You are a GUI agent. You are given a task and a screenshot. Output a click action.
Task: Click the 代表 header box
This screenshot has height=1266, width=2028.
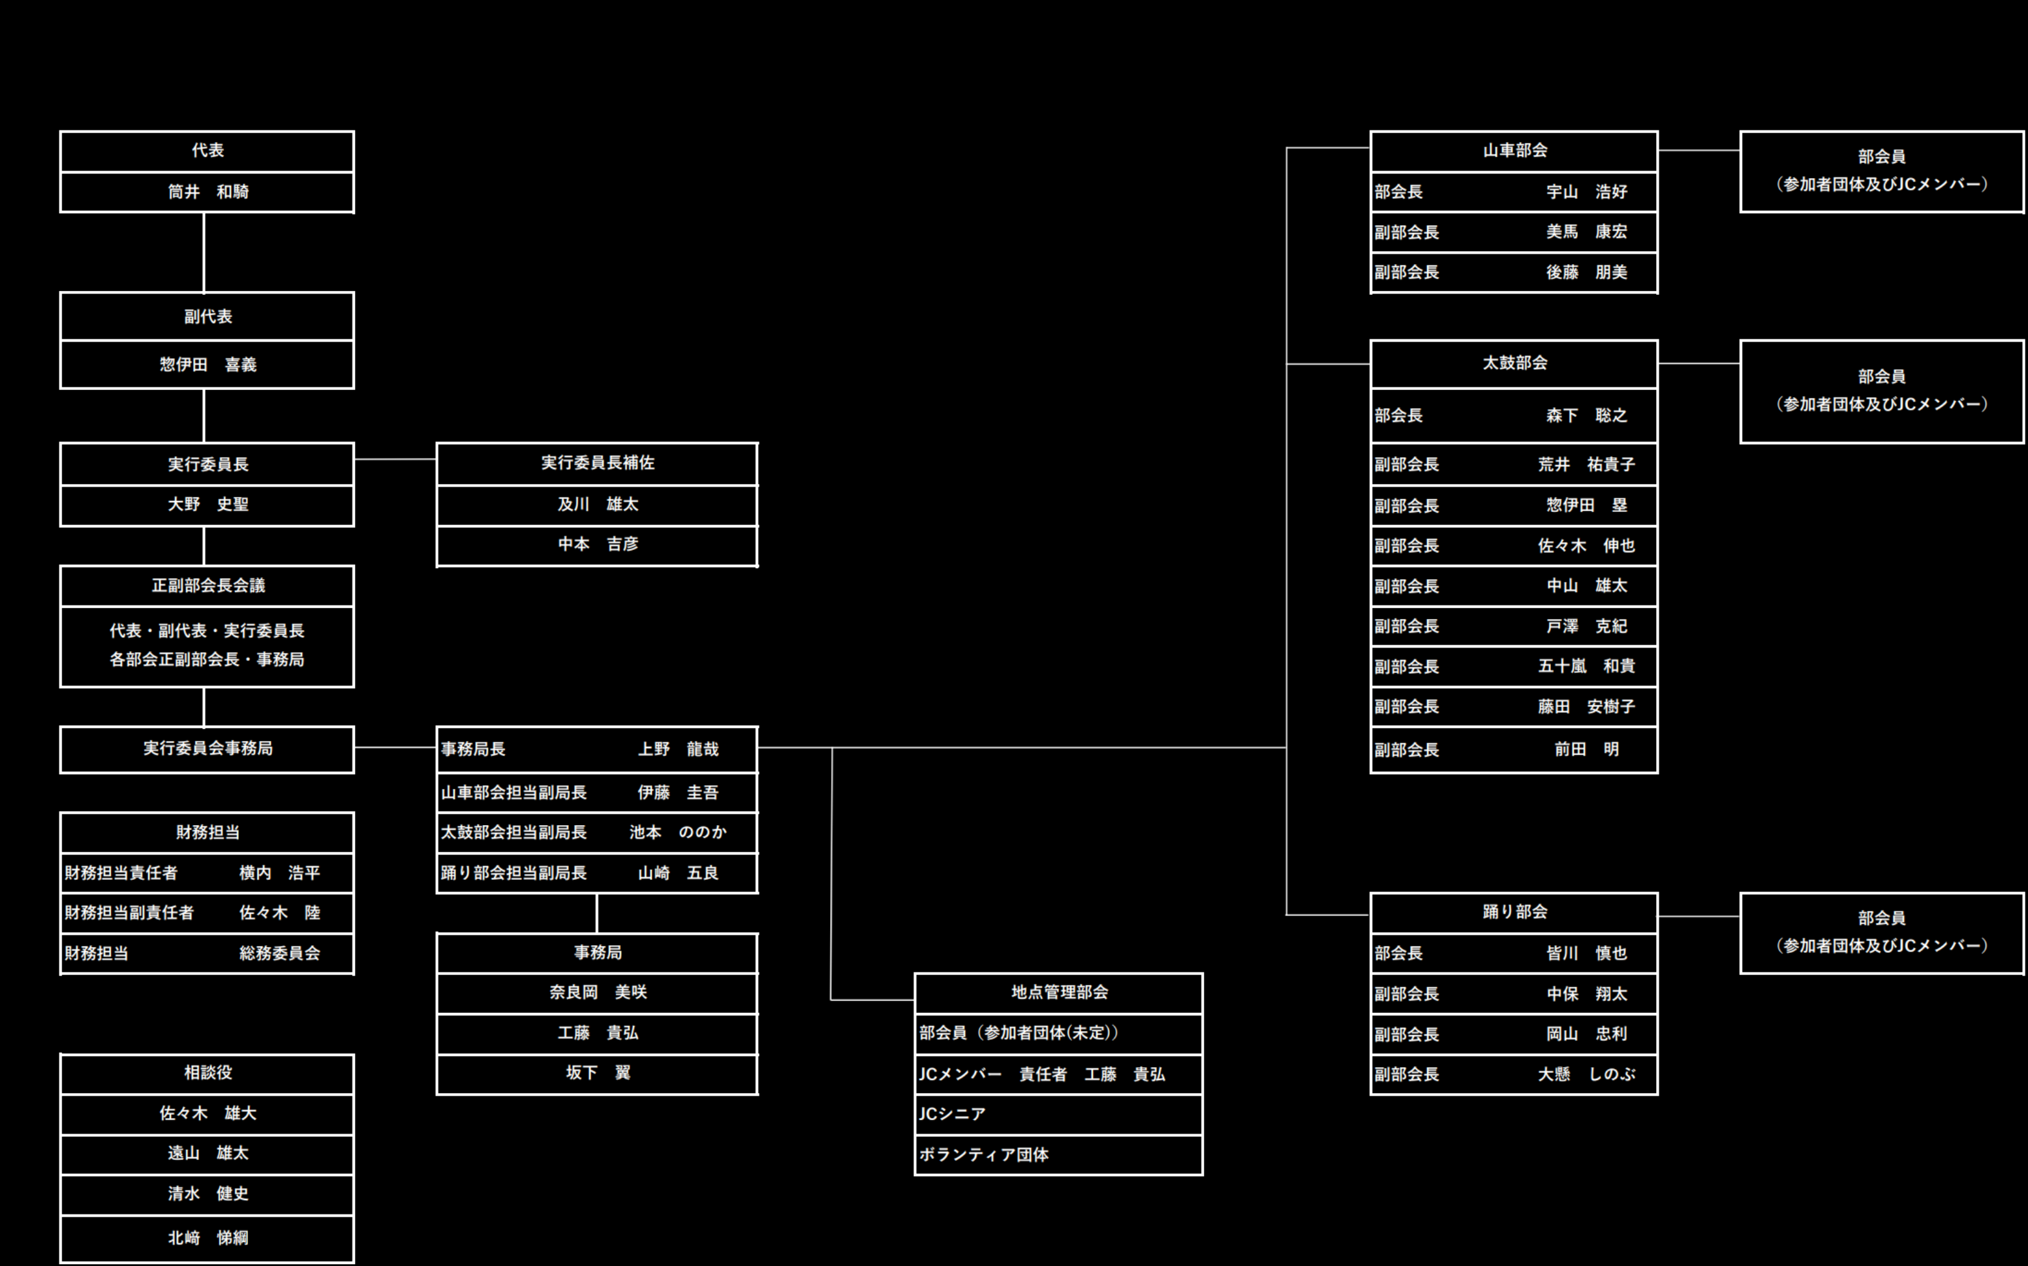(x=207, y=151)
